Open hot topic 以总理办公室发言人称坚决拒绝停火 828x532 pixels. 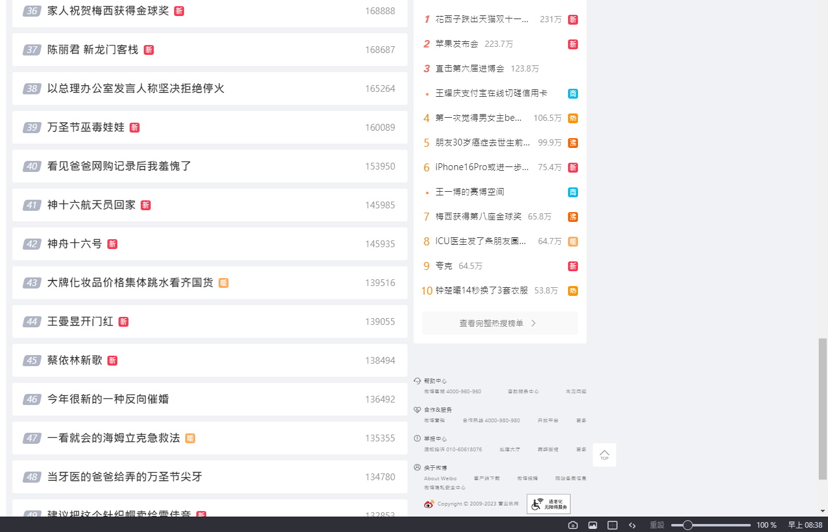pyautogui.click(x=136, y=89)
